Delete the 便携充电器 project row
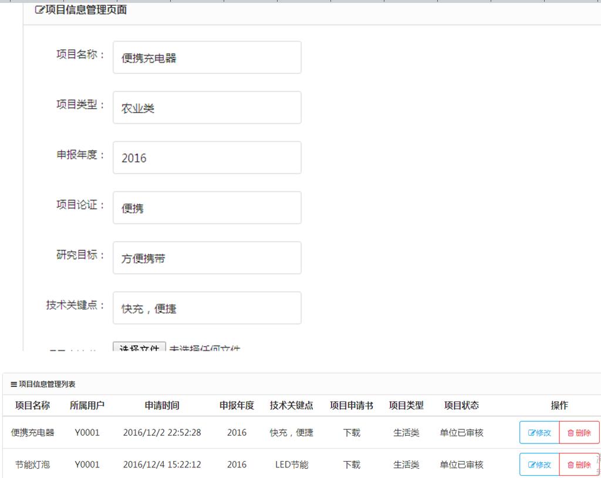 (579, 433)
